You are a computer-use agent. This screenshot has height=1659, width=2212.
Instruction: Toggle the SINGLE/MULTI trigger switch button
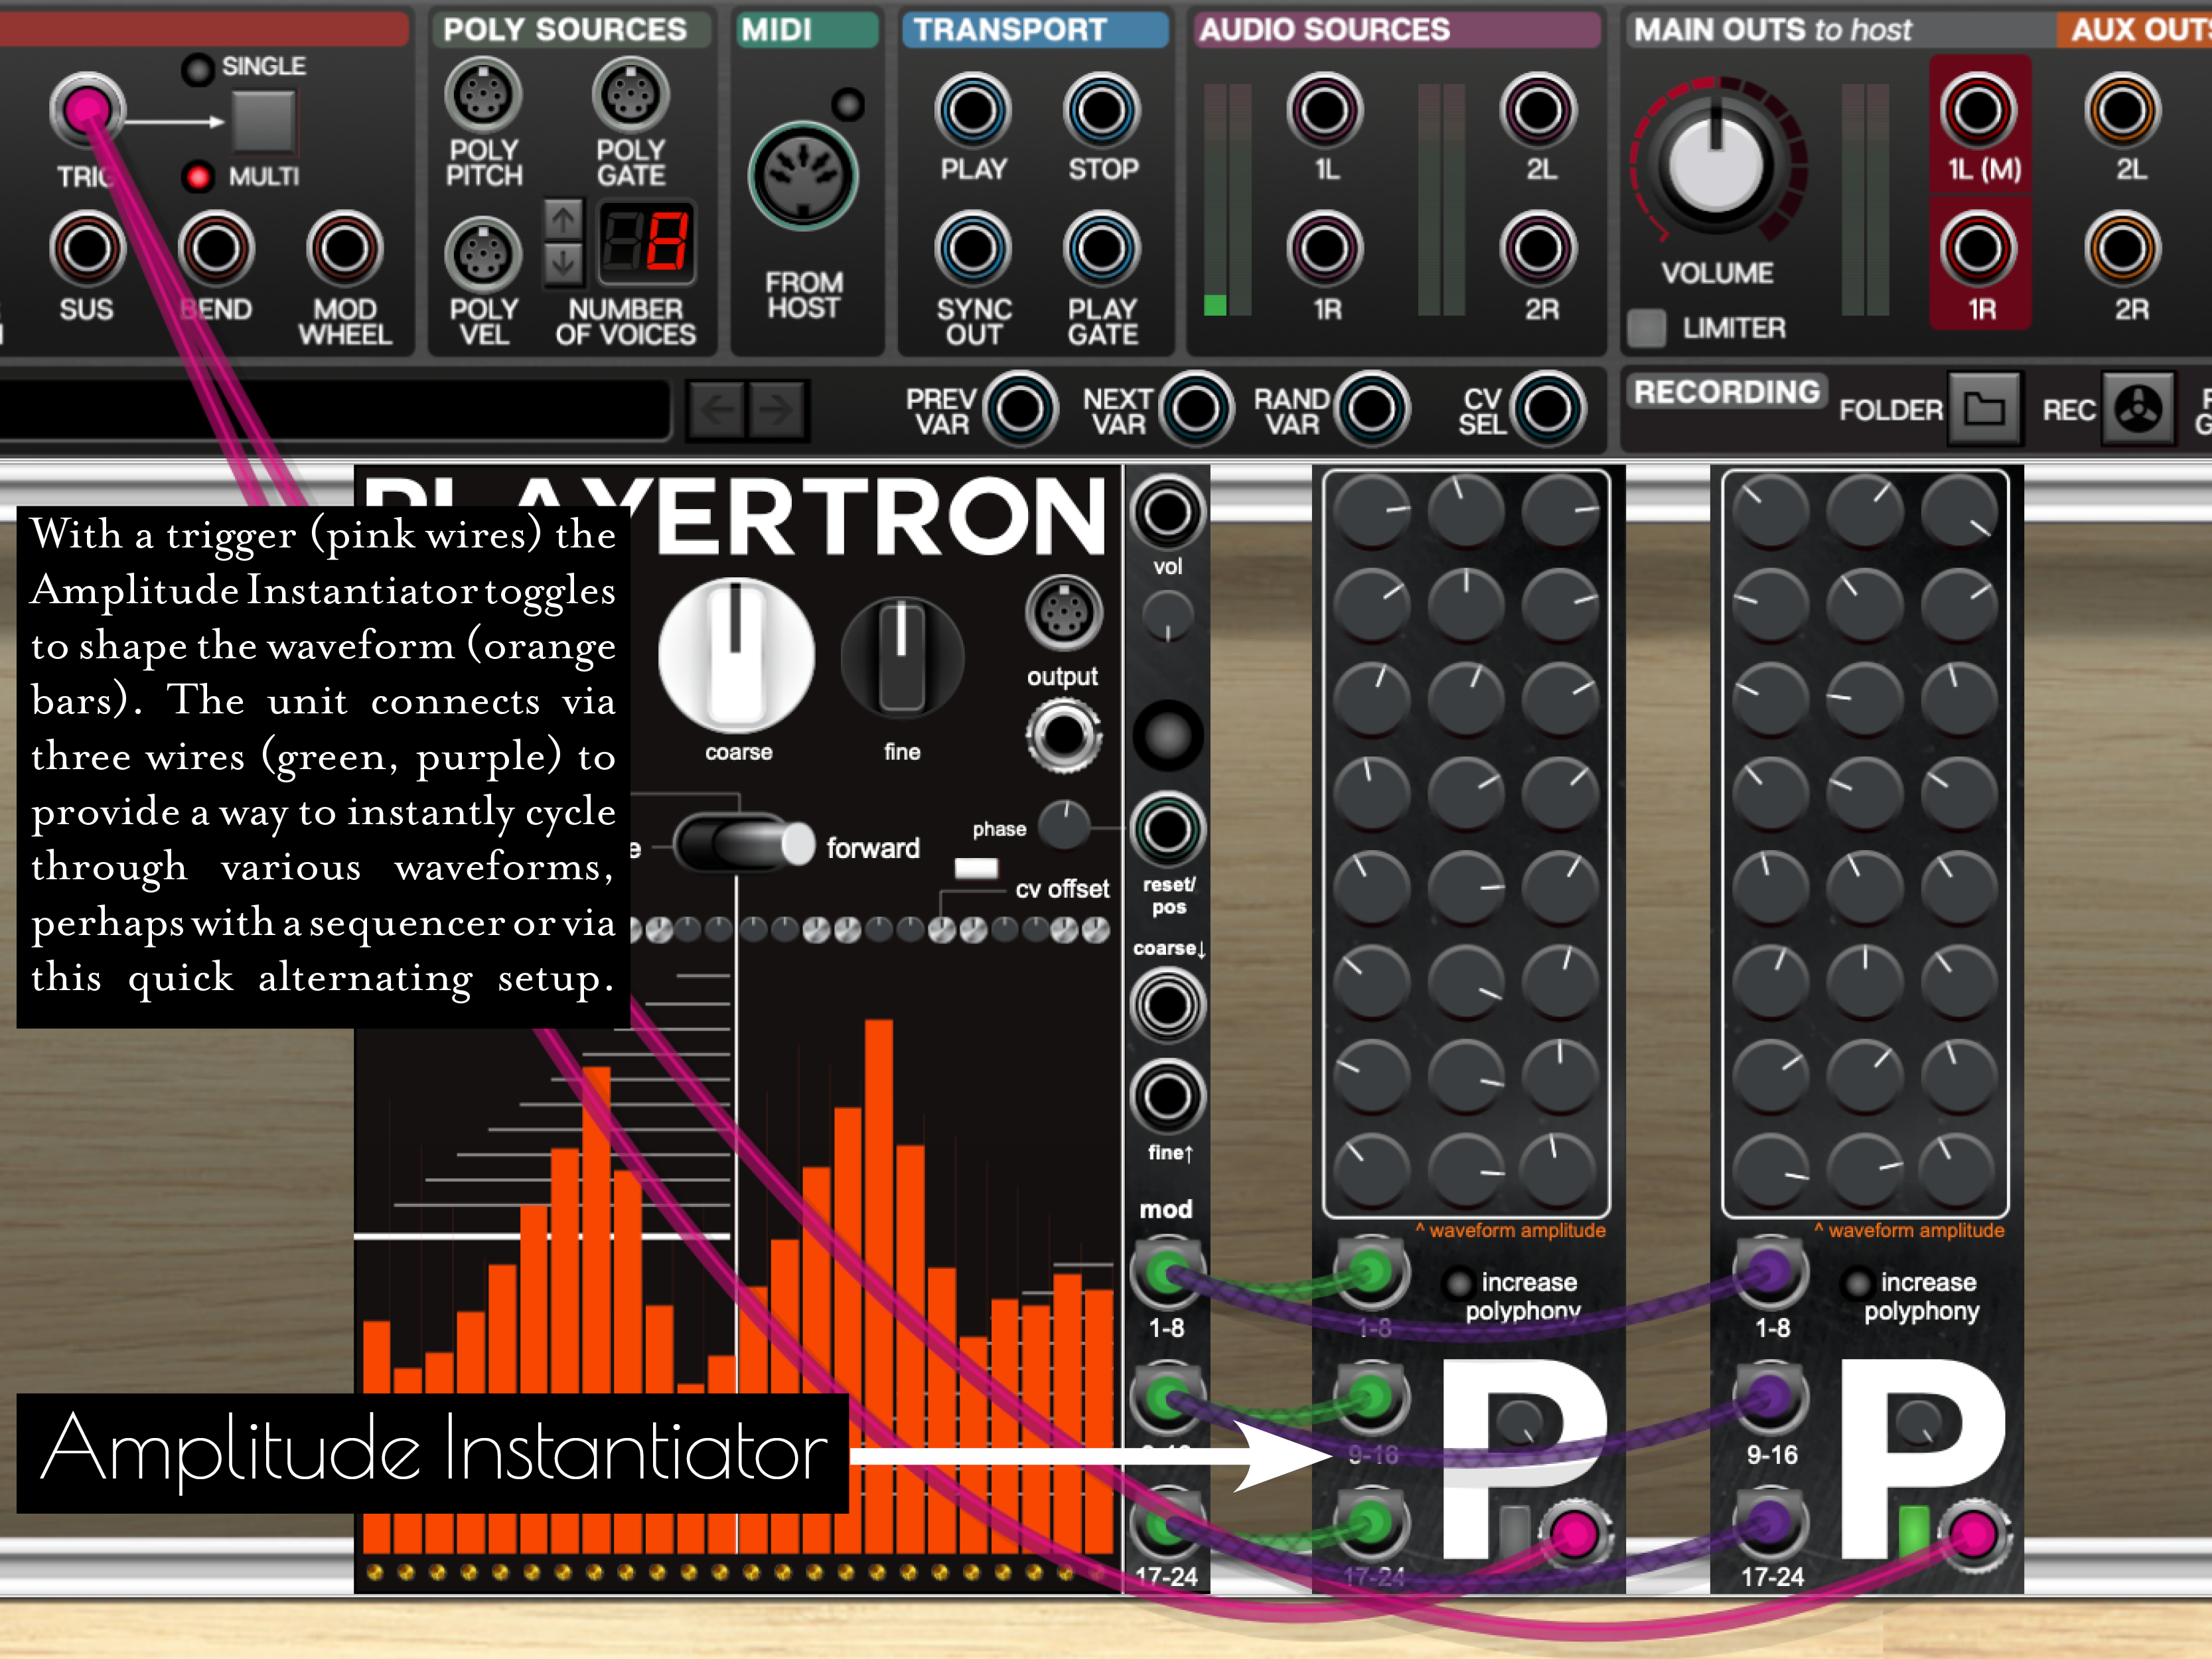point(263,122)
